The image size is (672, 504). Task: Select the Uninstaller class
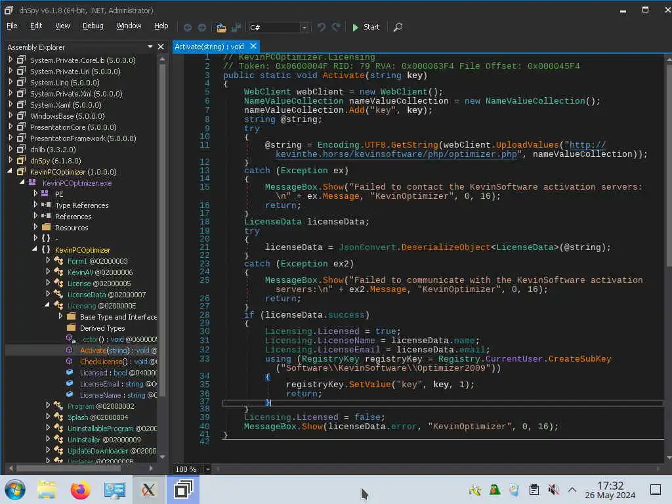tap(104, 439)
